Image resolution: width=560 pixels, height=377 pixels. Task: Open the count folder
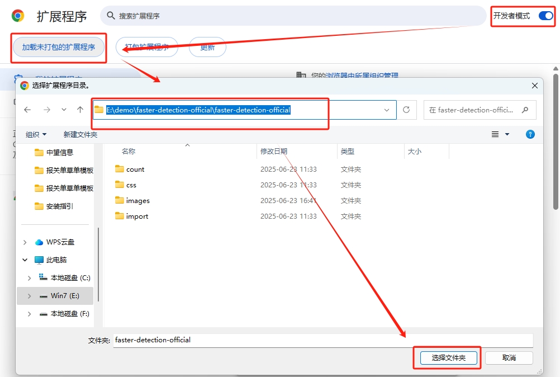coord(135,169)
